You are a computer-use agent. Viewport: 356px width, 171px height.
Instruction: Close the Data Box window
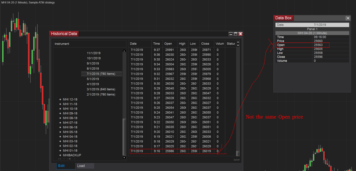click(x=348, y=18)
